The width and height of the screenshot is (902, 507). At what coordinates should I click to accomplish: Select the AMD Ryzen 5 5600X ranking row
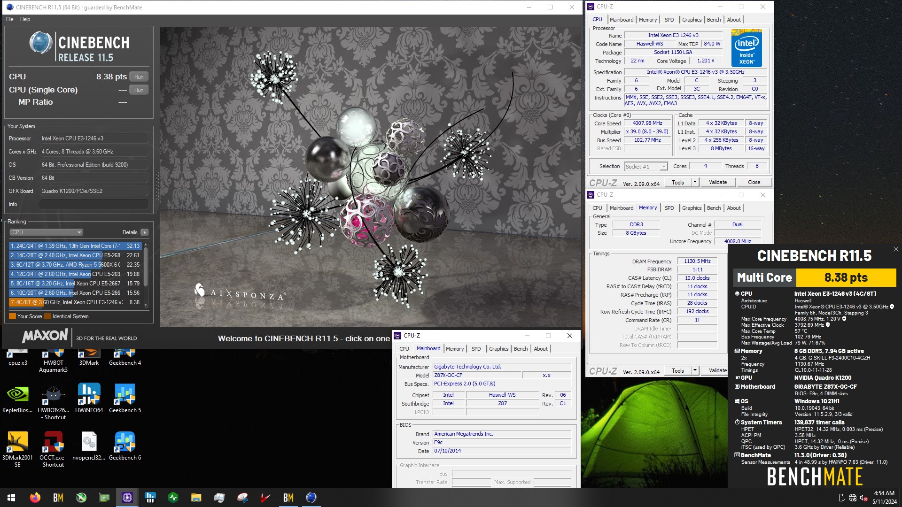click(x=75, y=265)
